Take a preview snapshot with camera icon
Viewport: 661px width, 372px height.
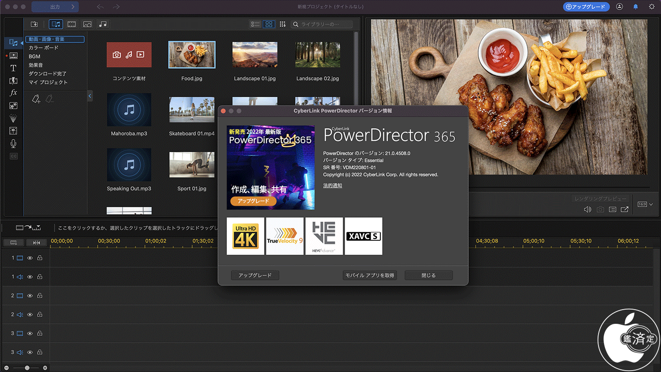click(x=600, y=210)
